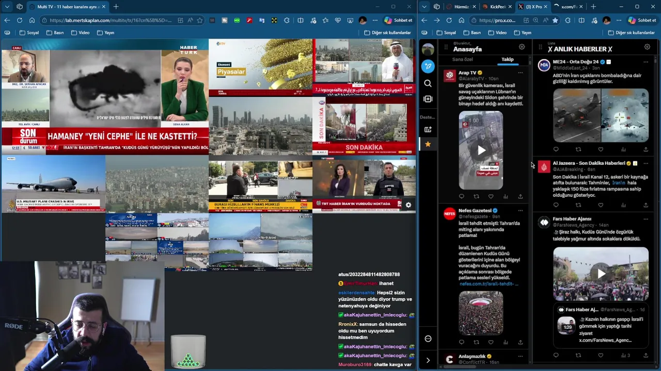This screenshot has height=371, width=661.
Task: Open the more menu on ME24 post
Action: (x=646, y=62)
